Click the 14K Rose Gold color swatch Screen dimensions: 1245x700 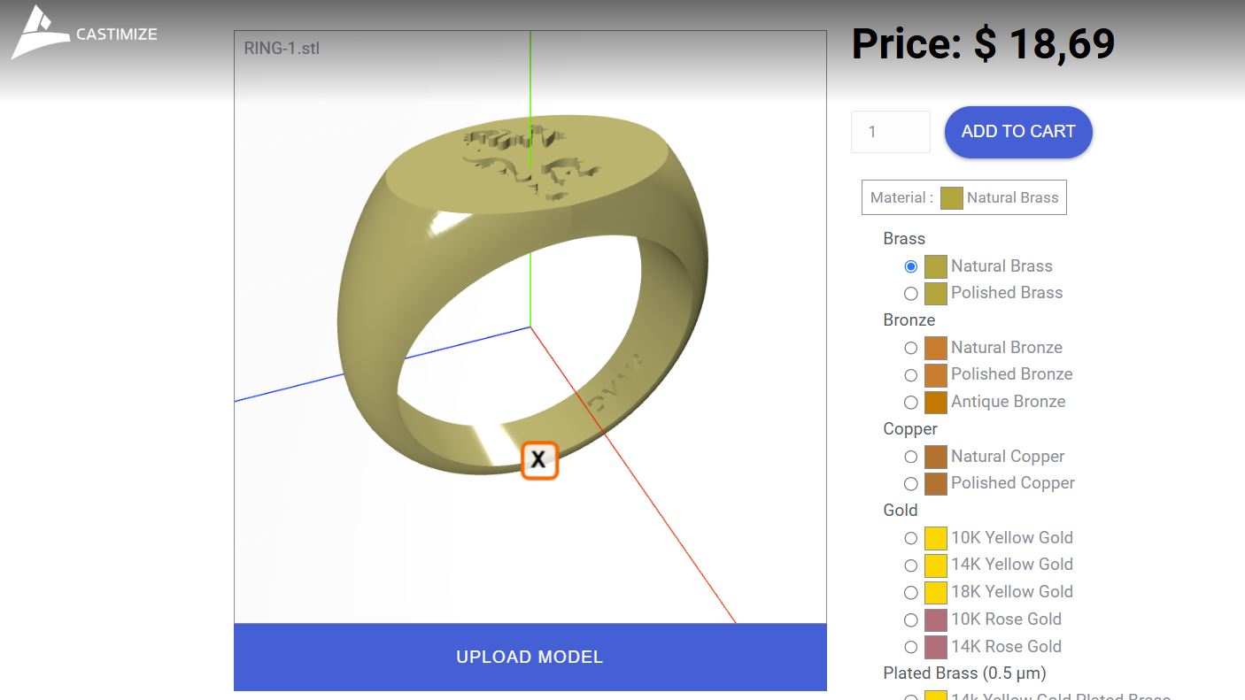click(935, 647)
